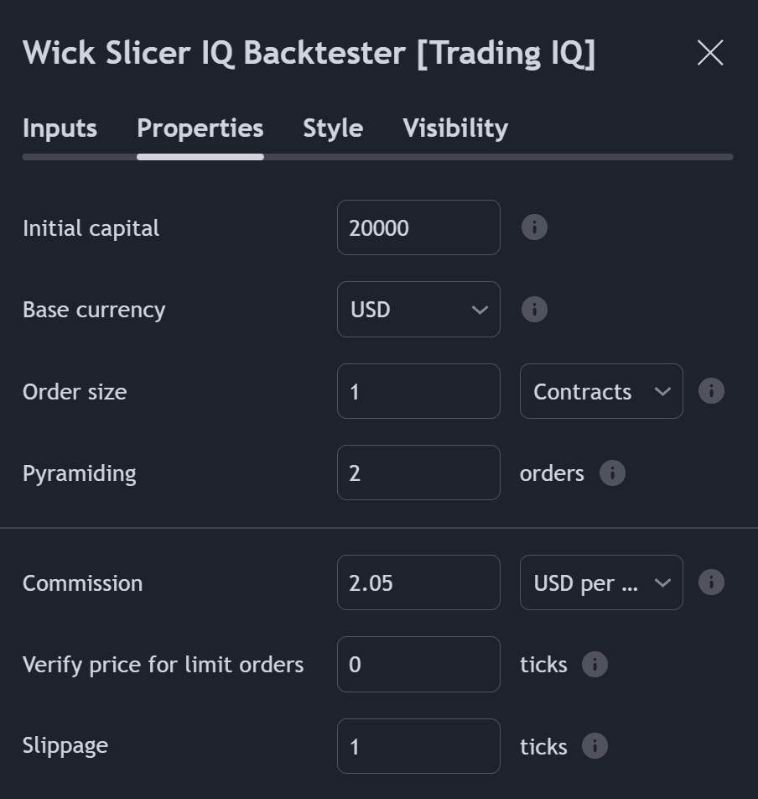Click the Slippage ticks input field

point(418,745)
